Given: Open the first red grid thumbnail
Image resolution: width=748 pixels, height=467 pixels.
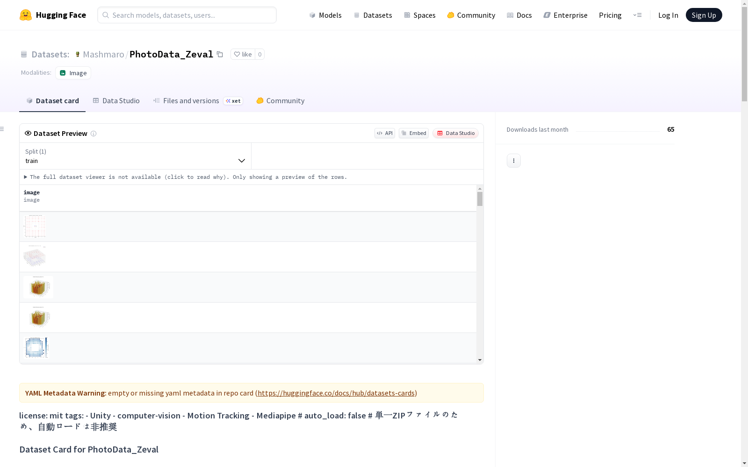Looking at the screenshot, I should coord(35,226).
